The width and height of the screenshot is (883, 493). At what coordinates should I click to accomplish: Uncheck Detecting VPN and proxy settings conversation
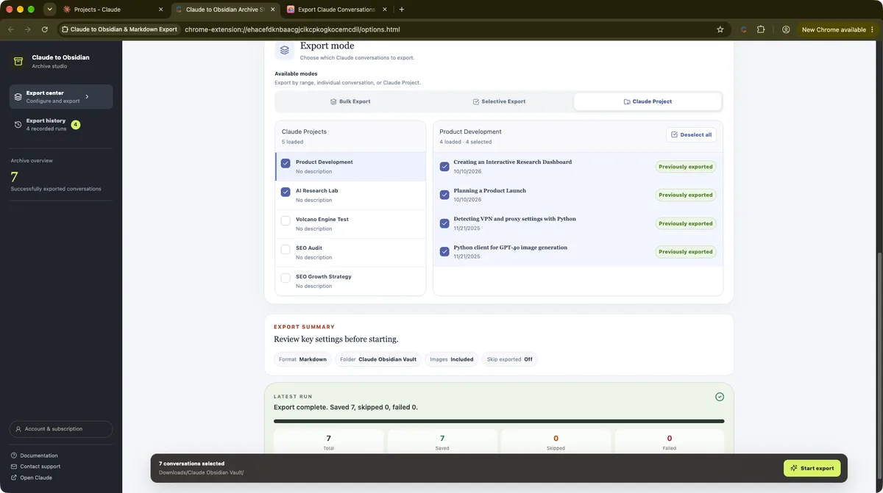click(x=444, y=223)
